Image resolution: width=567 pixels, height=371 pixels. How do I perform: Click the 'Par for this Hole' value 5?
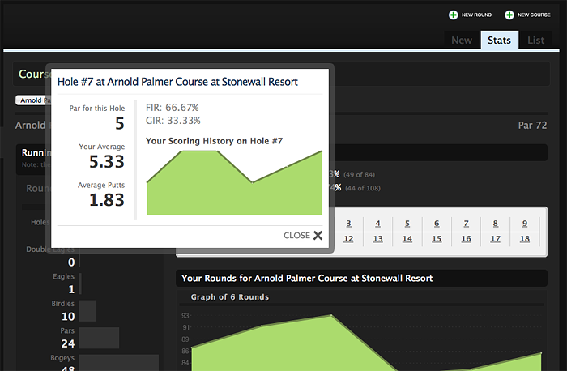120,124
